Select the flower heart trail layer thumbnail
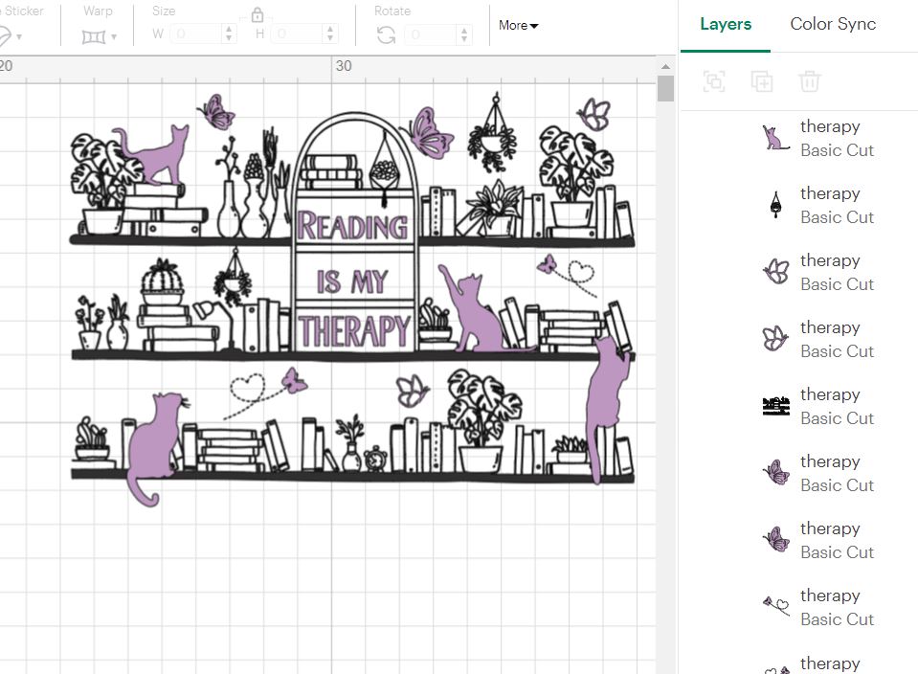 [x=774, y=608]
